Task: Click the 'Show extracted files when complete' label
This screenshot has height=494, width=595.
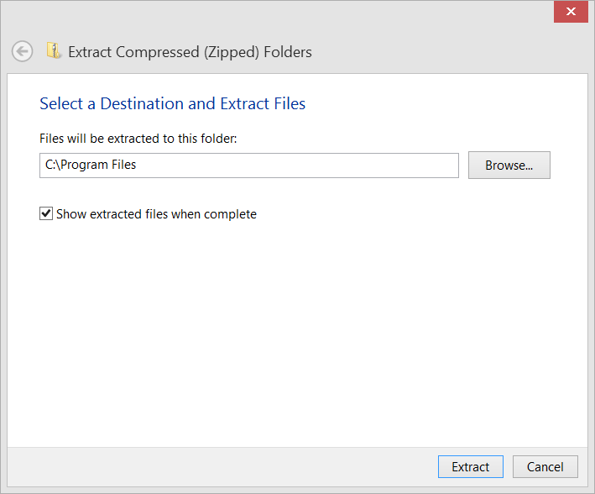Action: coord(156,214)
